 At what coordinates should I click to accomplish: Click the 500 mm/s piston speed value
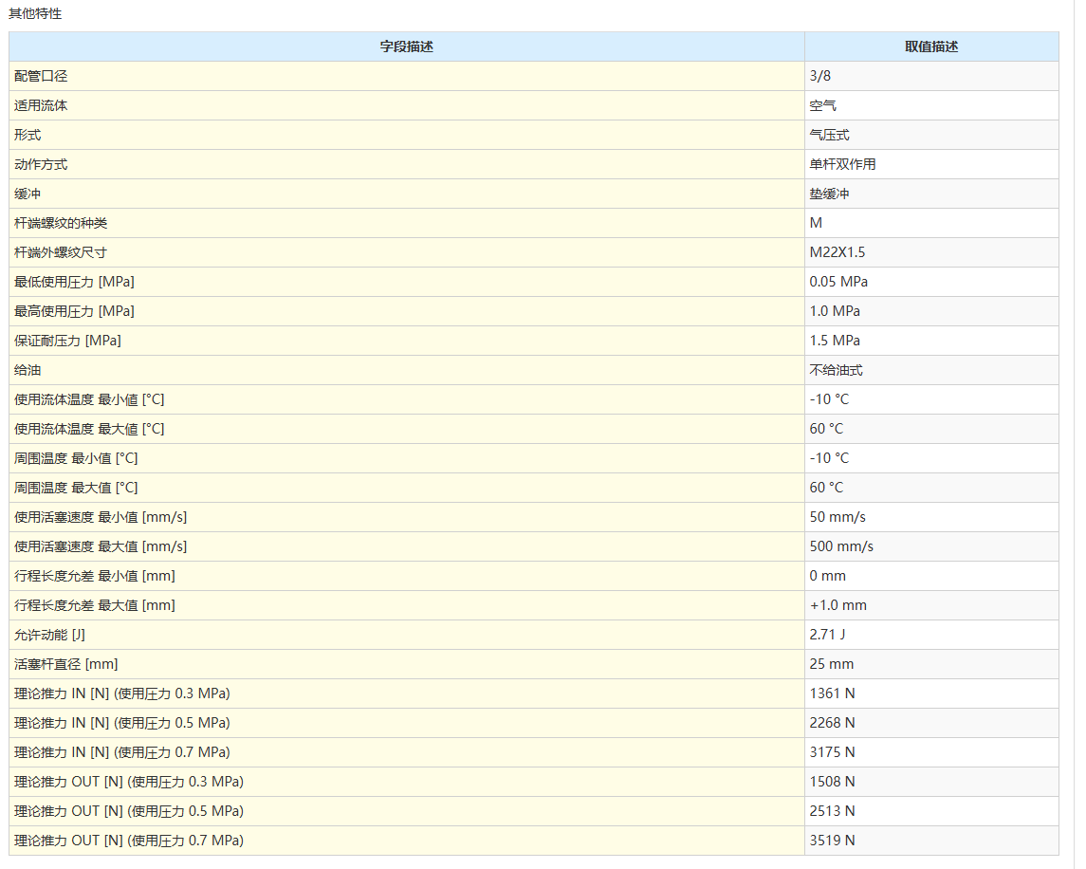coord(841,546)
